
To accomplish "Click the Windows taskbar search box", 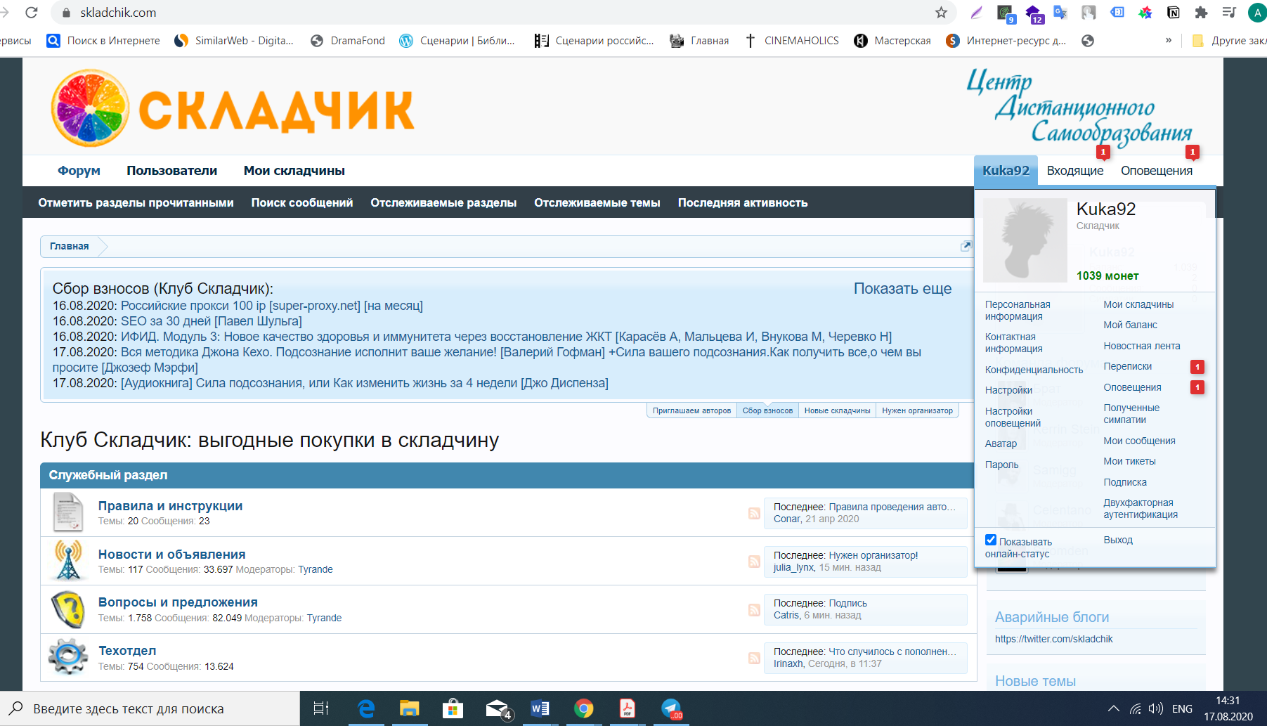I will coord(150,708).
